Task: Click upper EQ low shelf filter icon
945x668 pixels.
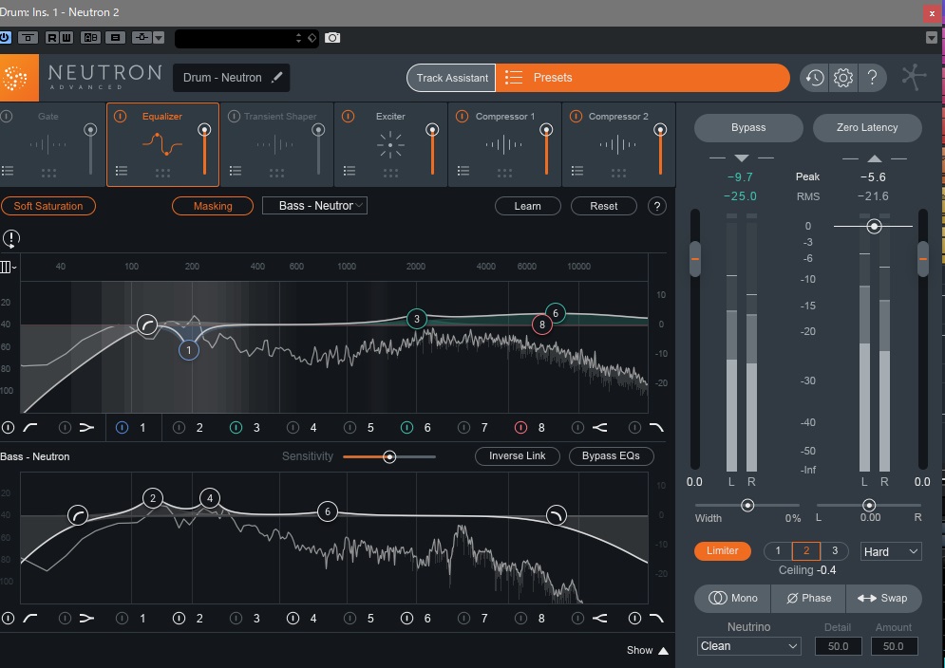Action: (86, 428)
